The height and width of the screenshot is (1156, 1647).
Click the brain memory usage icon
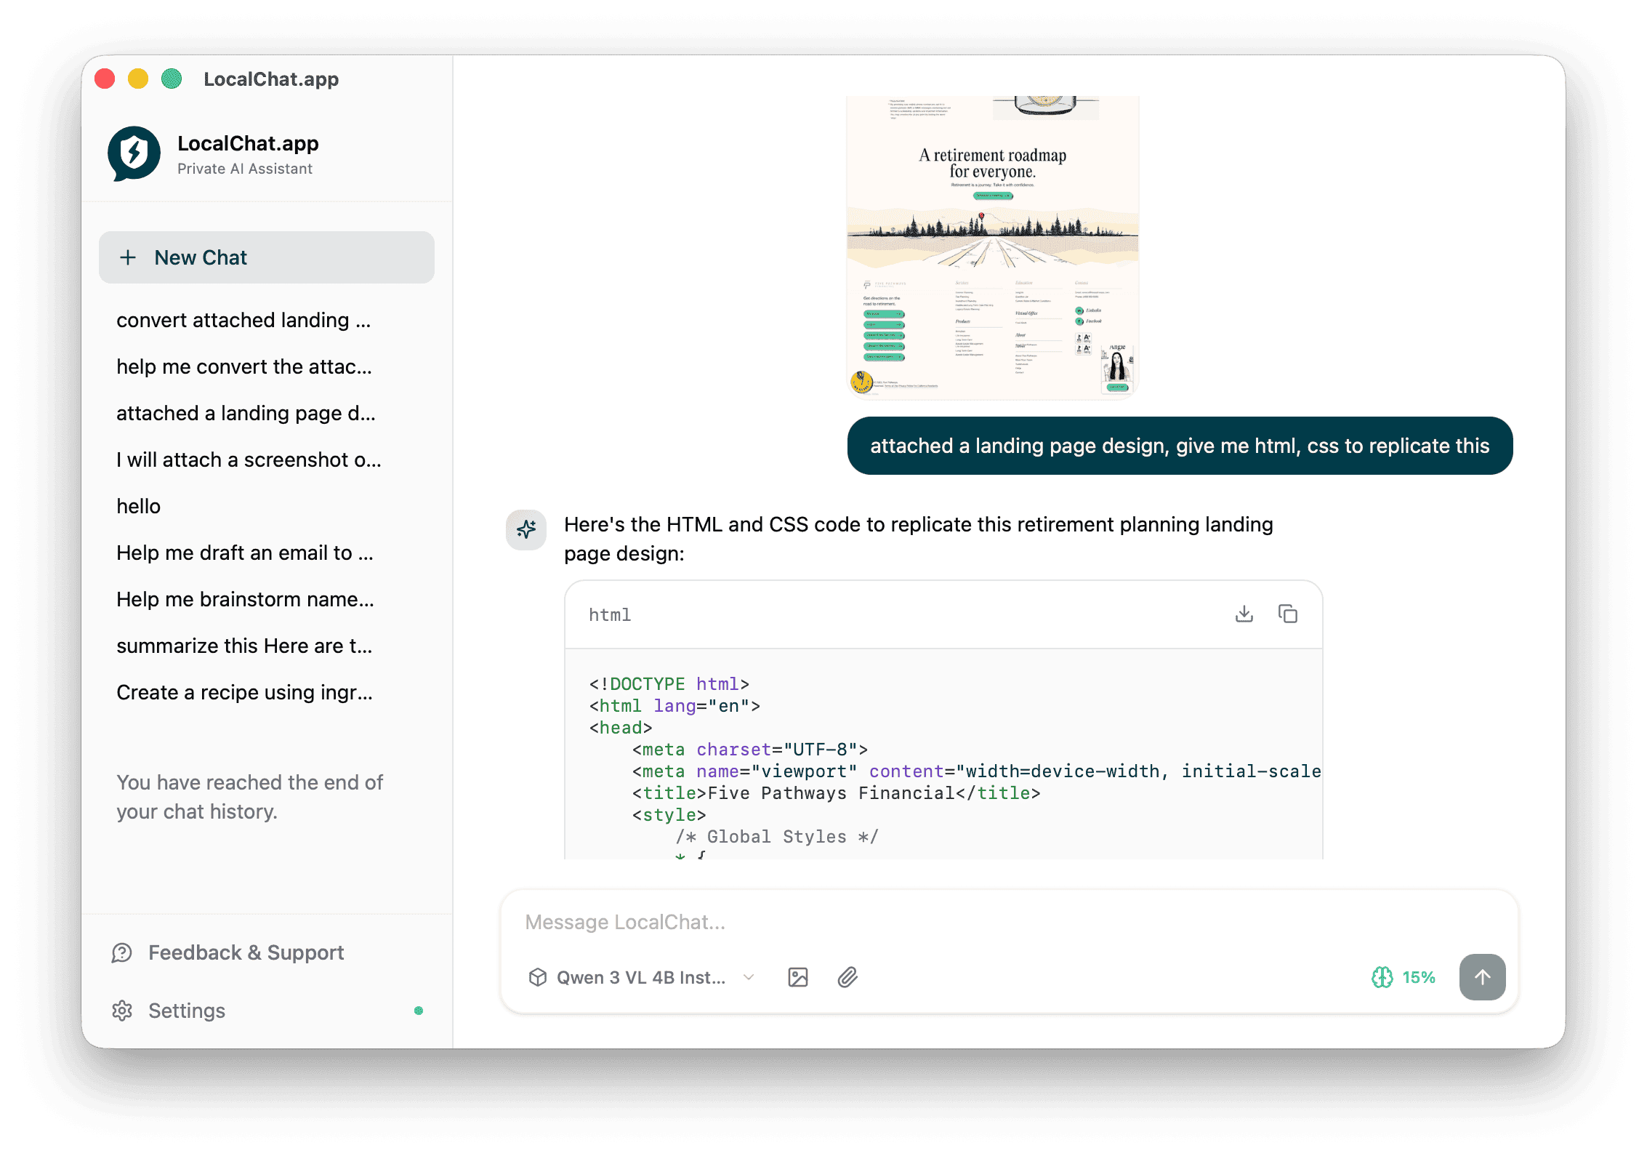click(x=1382, y=977)
